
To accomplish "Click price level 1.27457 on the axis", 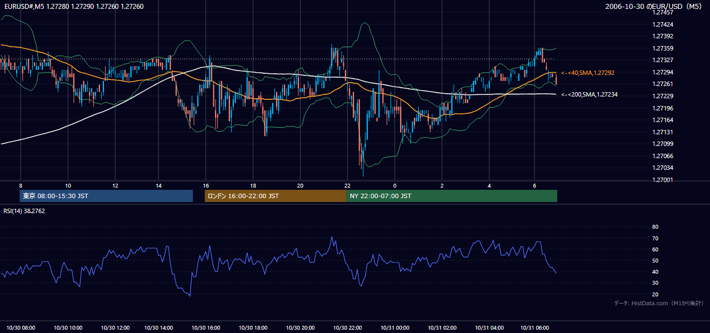I will tap(662, 12).
